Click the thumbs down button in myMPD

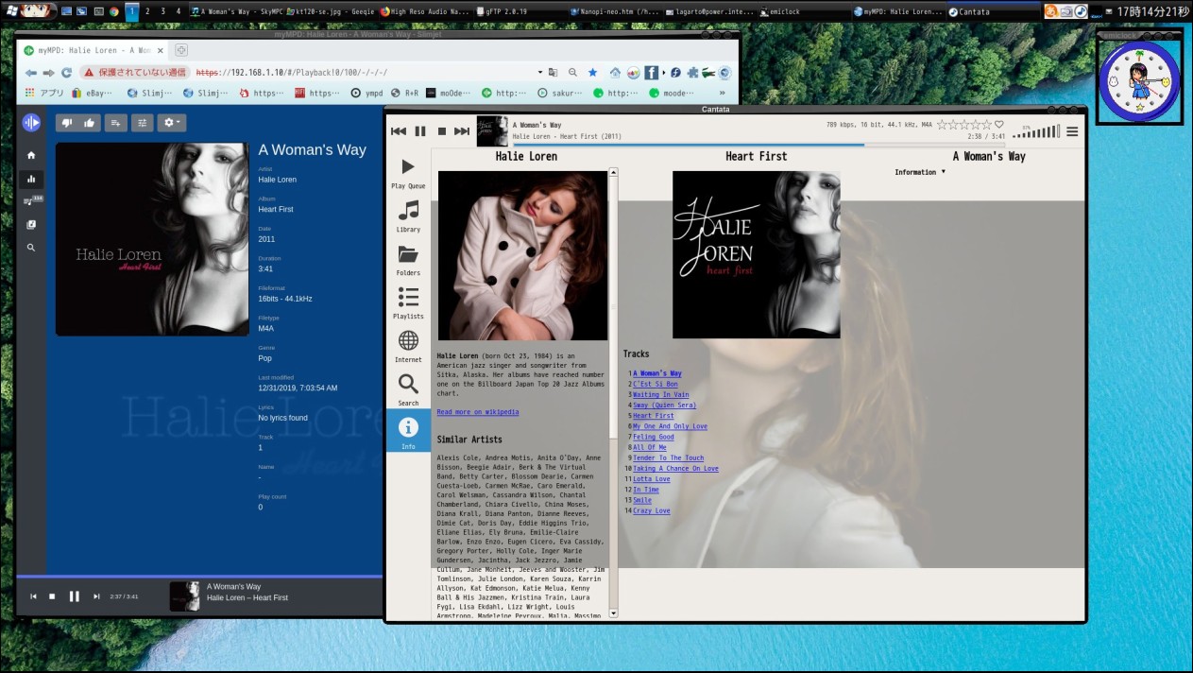pos(68,122)
